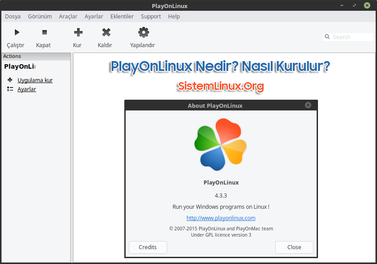Image resolution: width=377 pixels, height=264 pixels.
Task: Click the Credits button
Action: tap(148, 247)
